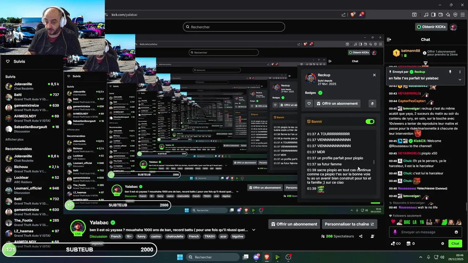Viewport: 468px width, 263px height.
Task: Toggle the Brave sidebar panel icon
Action: click(433, 15)
